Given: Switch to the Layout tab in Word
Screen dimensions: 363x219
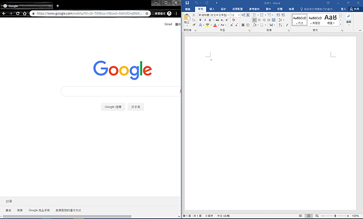Looking at the screenshot, I should [x=238, y=9].
